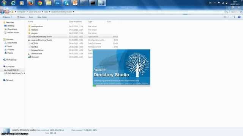Open the black command prompt taskbar icon
The width and height of the screenshot is (243, 136).
point(93,3)
